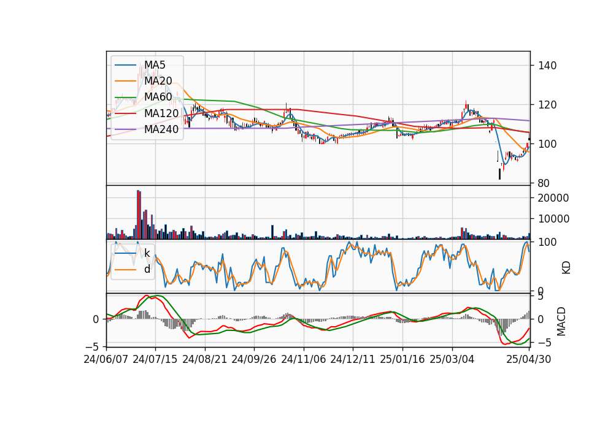This screenshot has height=423, width=589.
Task: Click the date label 24/09/26
Action: (253, 359)
